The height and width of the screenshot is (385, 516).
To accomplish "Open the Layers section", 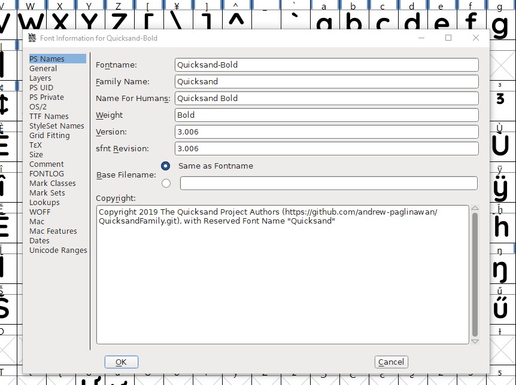I will 40,78.
